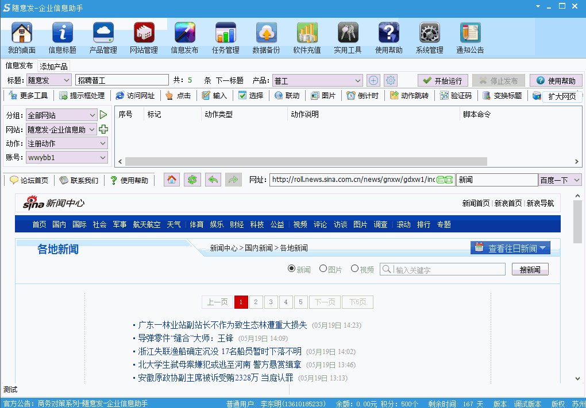Expand the 账号 wwybb1 dropdown

pos(103,158)
